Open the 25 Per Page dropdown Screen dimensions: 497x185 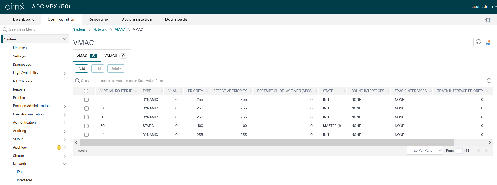pyautogui.click(x=424, y=150)
